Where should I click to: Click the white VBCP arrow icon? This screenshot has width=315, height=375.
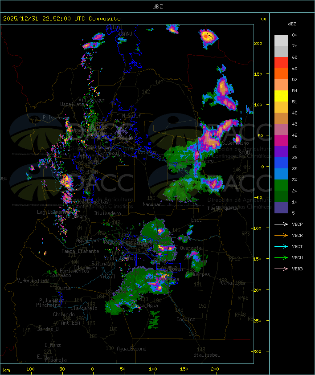pyautogui.click(x=281, y=224)
